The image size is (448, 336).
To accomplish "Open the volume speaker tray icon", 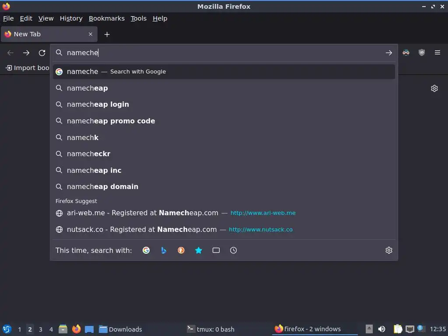I will coord(381,329).
